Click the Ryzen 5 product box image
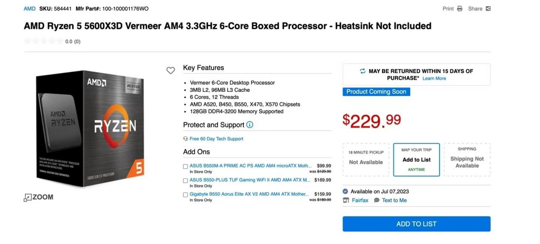The image size is (540, 244). [90, 128]
